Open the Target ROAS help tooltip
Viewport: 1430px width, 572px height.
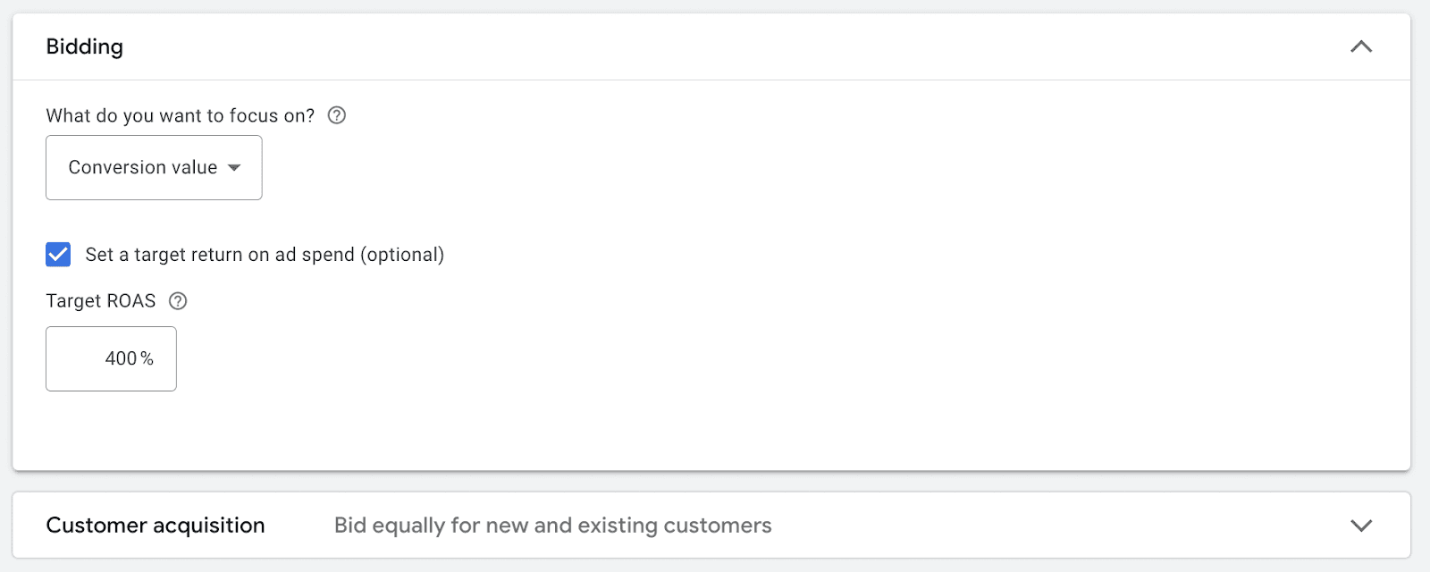click(177, 301)
